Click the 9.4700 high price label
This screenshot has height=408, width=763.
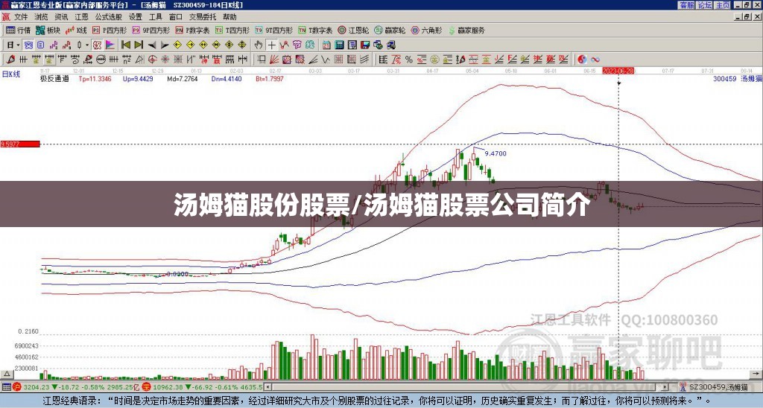point(496,153)
